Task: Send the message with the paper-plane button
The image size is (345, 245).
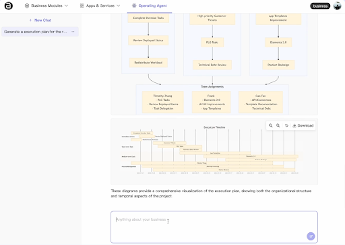Action: click(x=311, y=236)
